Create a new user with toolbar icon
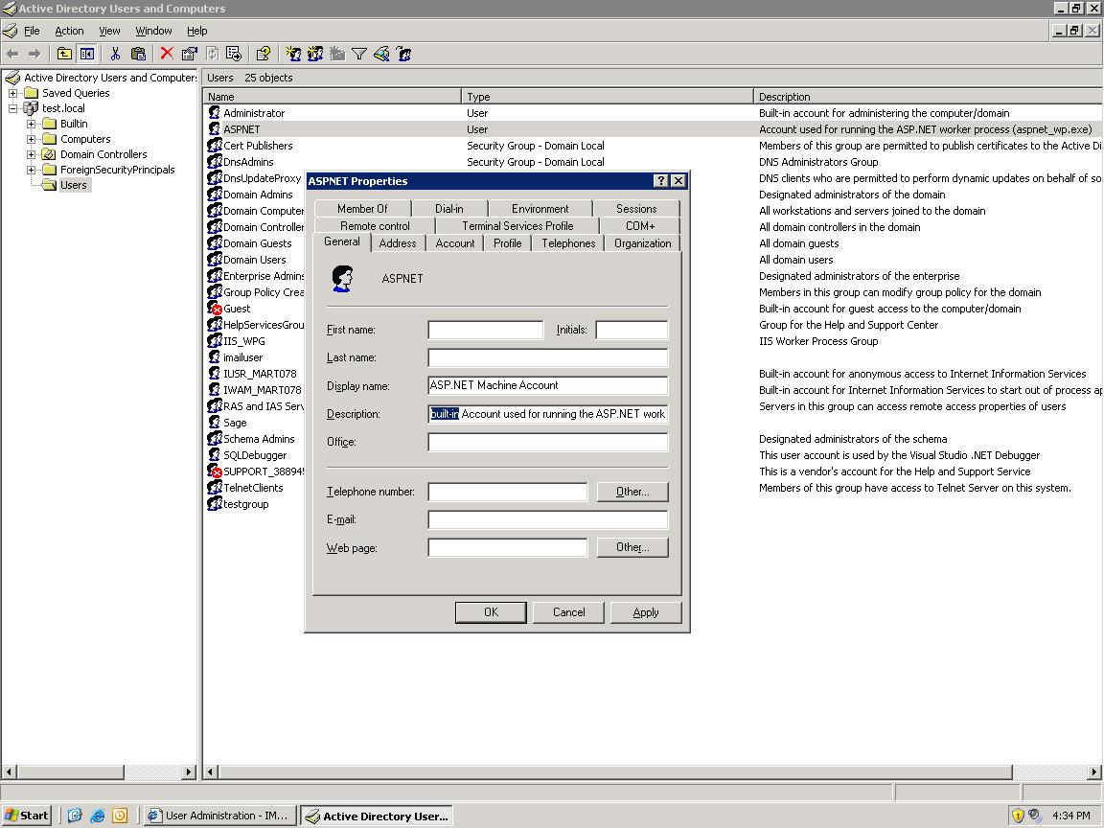This screenshot has height=828, width=1104. click(293, 54)
